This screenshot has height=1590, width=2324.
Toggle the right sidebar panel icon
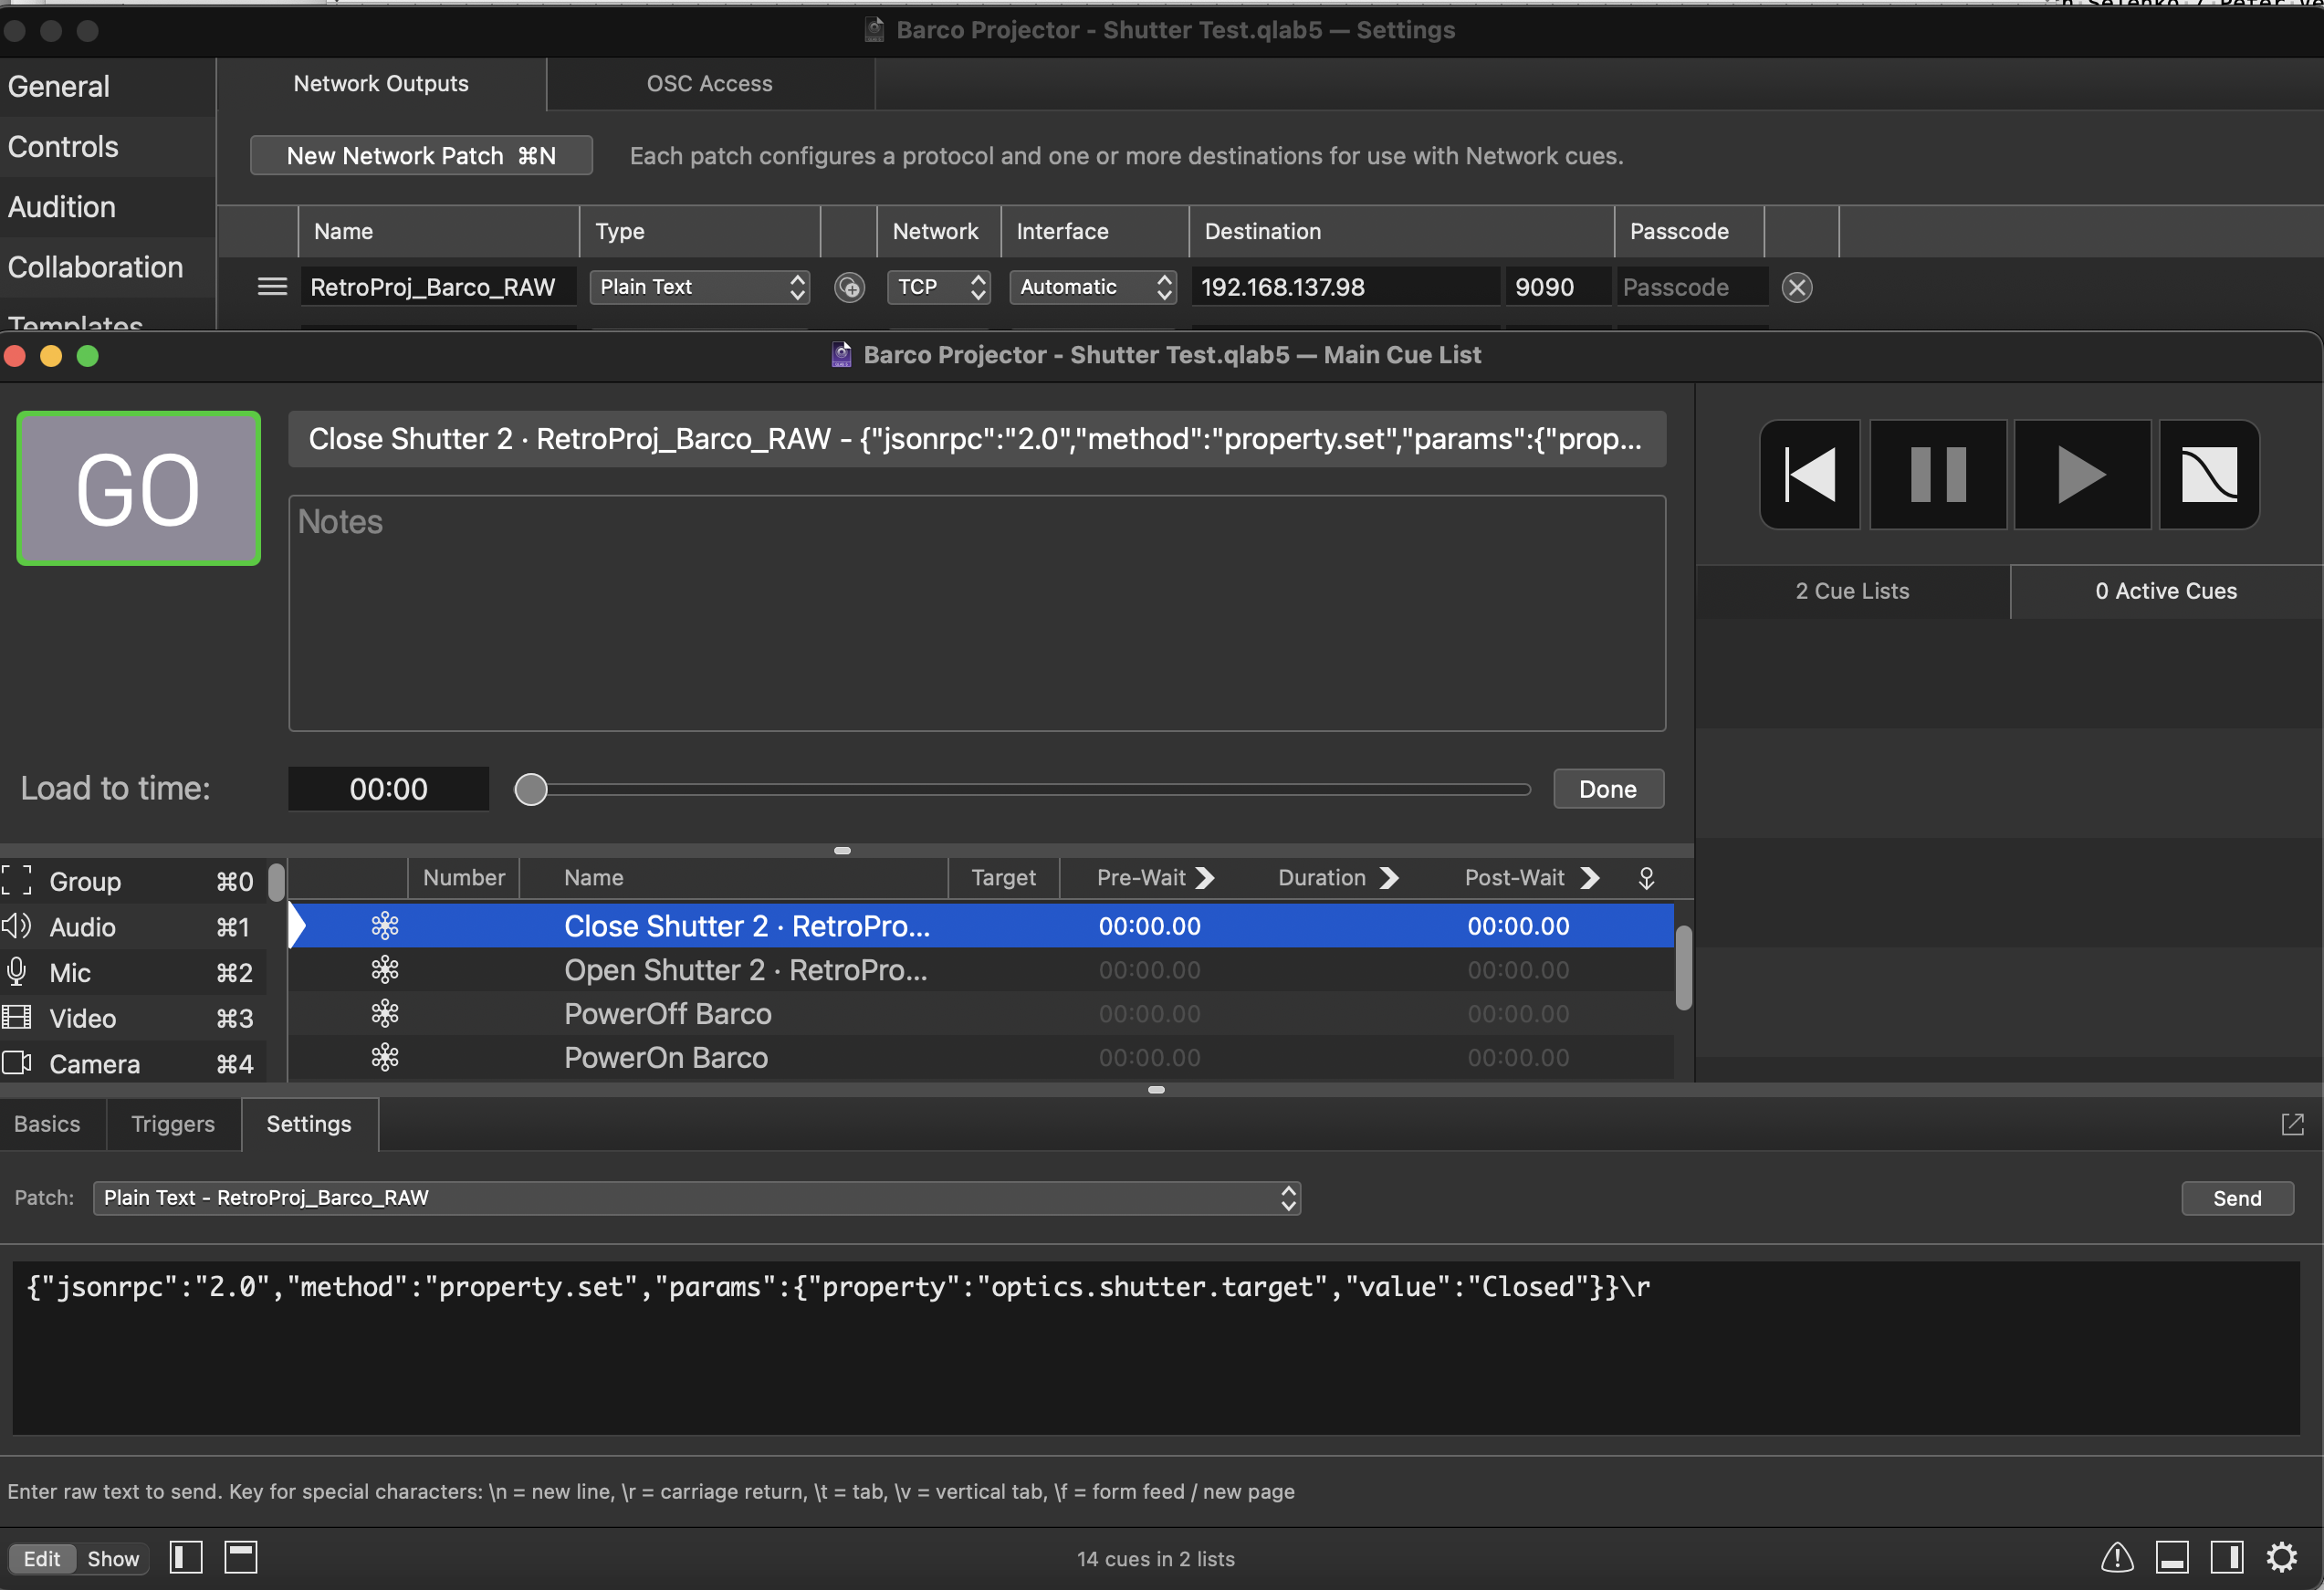pyautogui.click(x=2227, y=1557)
